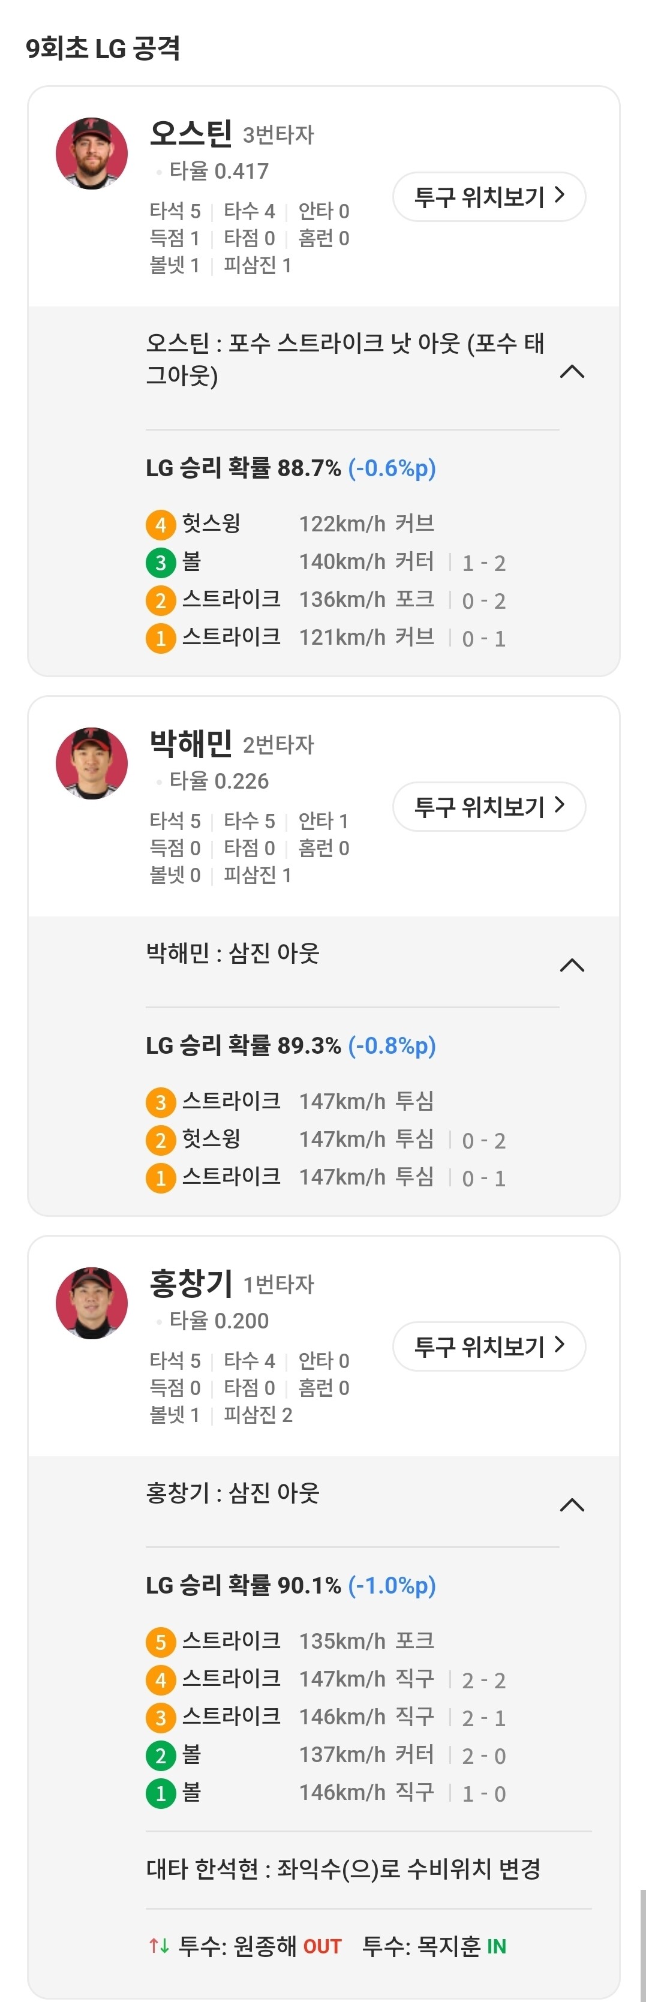Select pitch 2 볼 137km/h 커터 icon
Screen dimensions: 646x2002
(160, 1755)
